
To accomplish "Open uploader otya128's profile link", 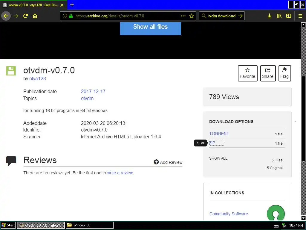I will tap(37, 79).
